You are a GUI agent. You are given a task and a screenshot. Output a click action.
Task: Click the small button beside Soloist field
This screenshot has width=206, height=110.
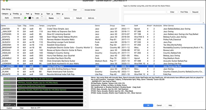coord(86,101)
